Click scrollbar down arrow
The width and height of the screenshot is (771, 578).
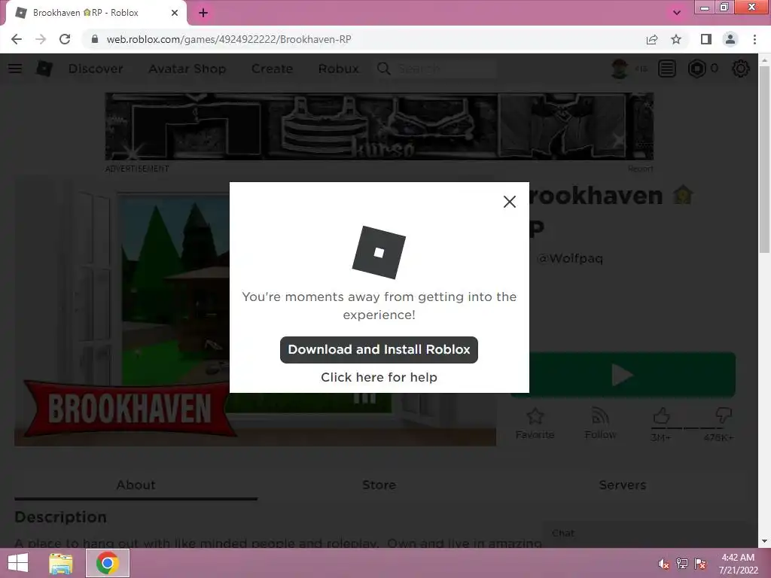click(x=765, y=541)
